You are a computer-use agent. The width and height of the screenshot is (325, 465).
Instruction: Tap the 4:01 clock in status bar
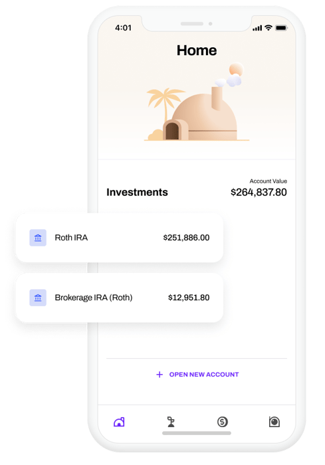tap(123, 28)
